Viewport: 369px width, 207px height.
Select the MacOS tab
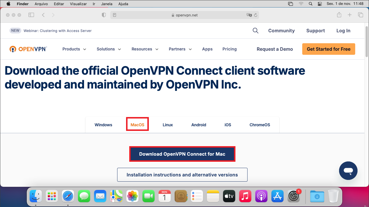coord(137,125)
